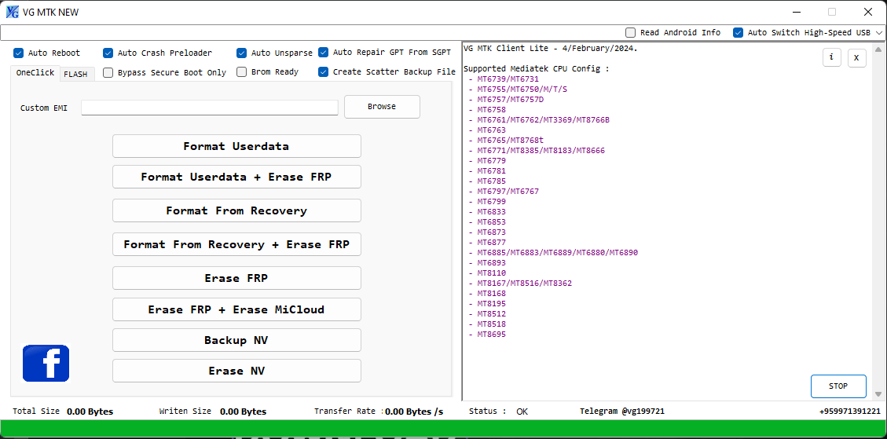Click the Erase FRP button
This screenshot has height=439, width=887.
coord(236,278)
